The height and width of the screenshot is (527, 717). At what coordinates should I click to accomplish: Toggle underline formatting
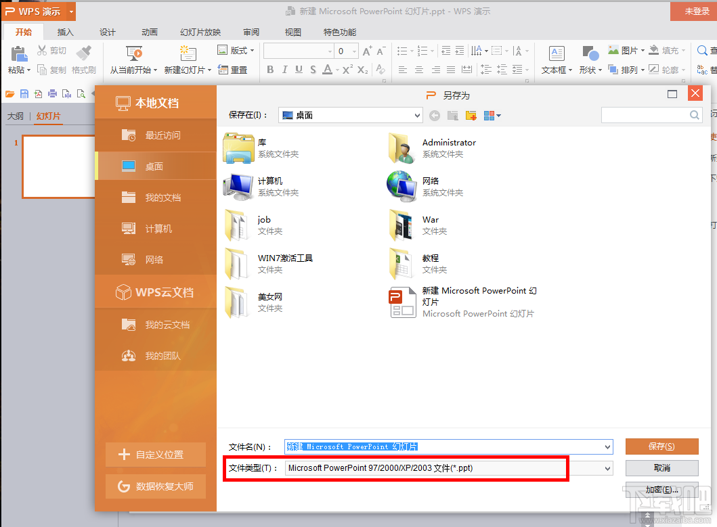pos(298,69)
